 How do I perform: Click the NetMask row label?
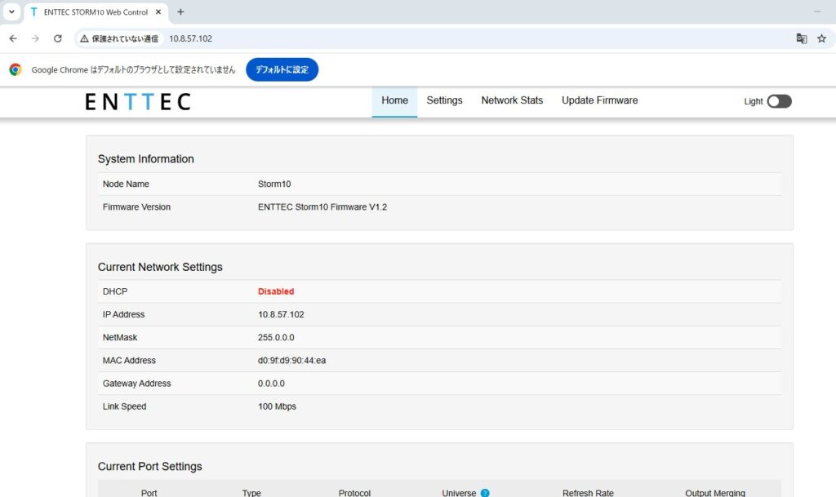coord(120,337)
